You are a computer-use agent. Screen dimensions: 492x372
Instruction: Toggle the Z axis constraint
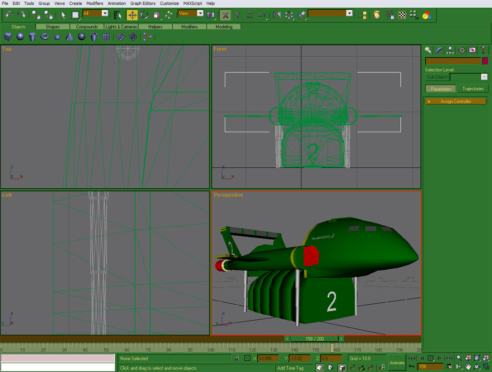pyautogui.click(x=250, y=15)
